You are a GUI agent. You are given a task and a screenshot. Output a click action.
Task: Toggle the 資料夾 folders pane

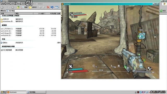coord(33,7)
